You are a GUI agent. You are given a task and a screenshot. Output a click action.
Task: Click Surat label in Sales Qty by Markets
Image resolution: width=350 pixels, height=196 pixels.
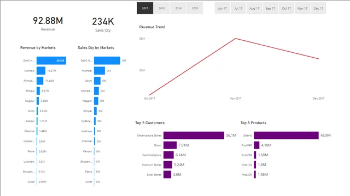pyautogui.click(x=89, y=182)
